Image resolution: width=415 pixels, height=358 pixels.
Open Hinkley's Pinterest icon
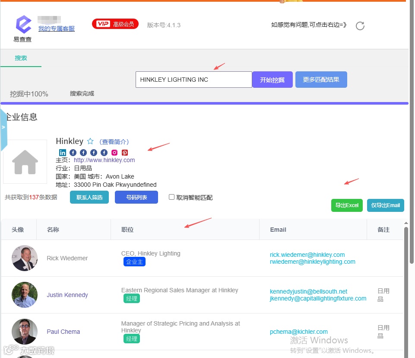pyautogui.click(x=125, y=152)
